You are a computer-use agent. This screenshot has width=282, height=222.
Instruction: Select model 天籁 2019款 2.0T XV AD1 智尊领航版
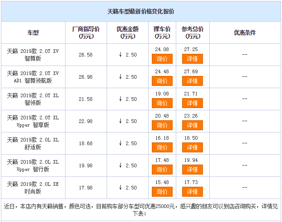(x=33, y=77)
